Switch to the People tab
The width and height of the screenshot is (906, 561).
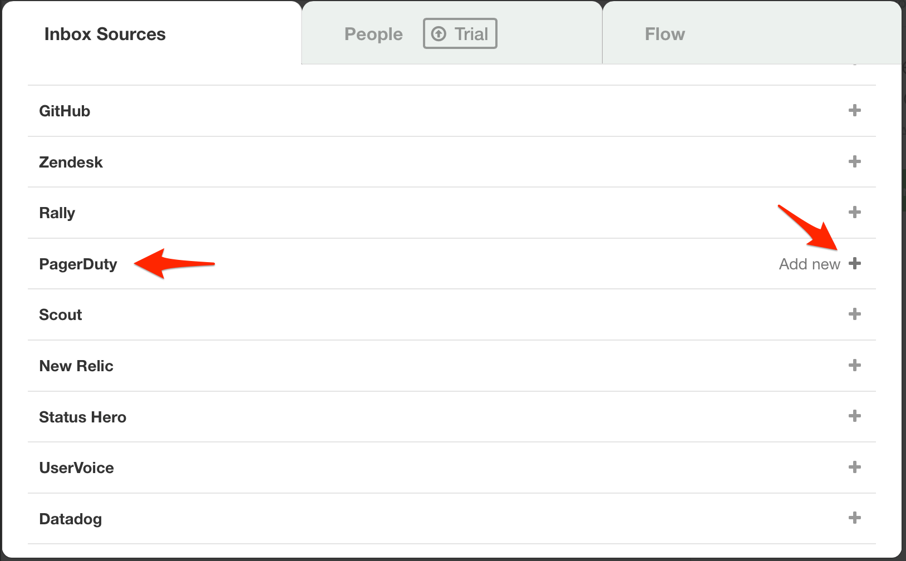point(373,34)
